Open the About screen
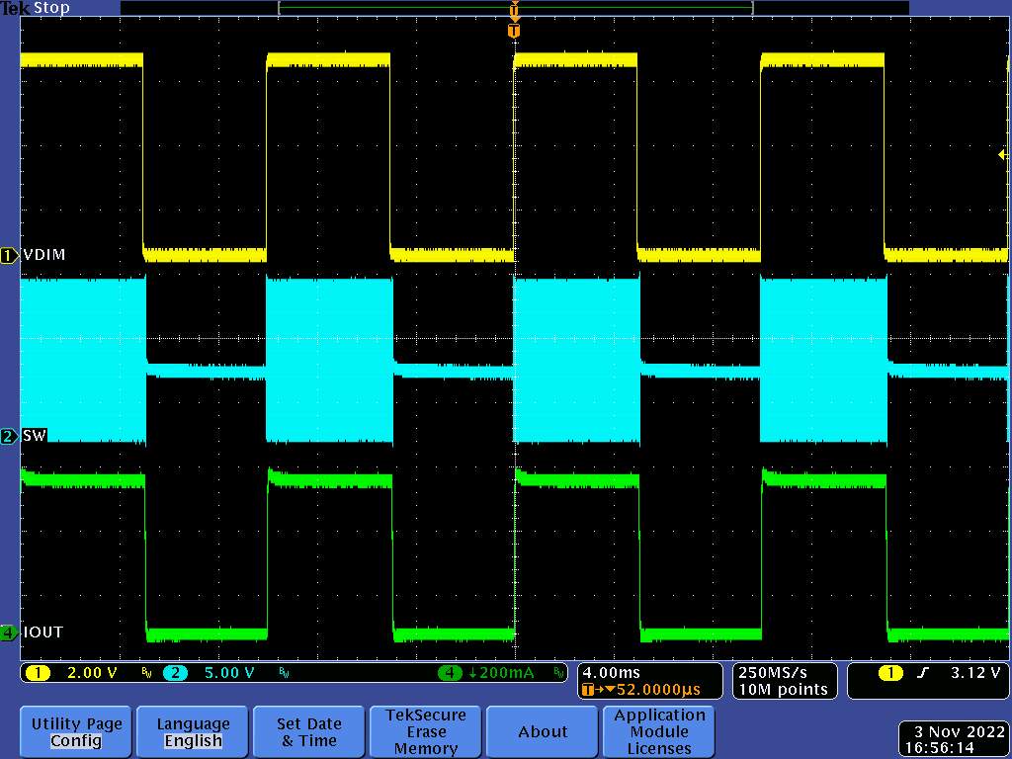The width and height of the screenshot is (1012, 759). [542, 731]
